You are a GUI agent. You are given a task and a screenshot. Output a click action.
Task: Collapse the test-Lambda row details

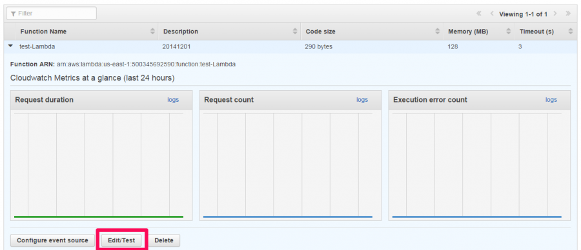[10, 46]
